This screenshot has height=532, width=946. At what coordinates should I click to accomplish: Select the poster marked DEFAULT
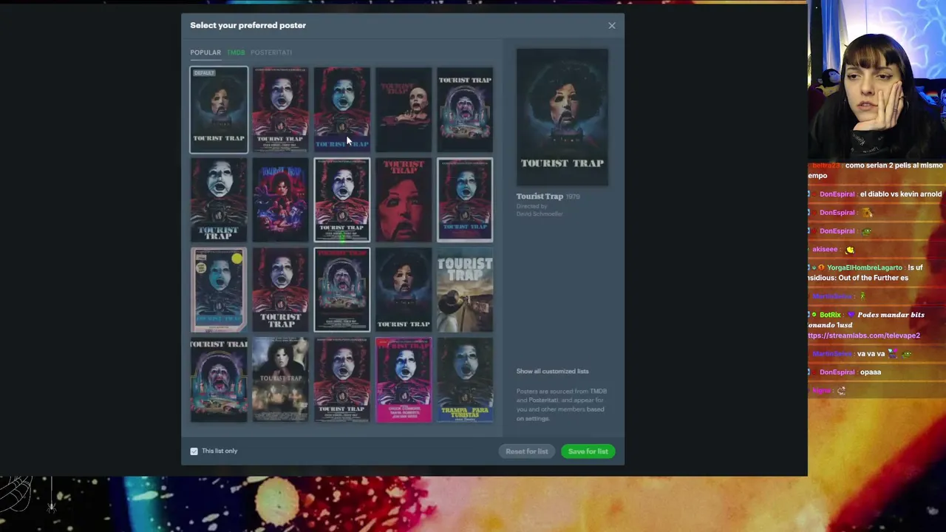click(219, 110)
